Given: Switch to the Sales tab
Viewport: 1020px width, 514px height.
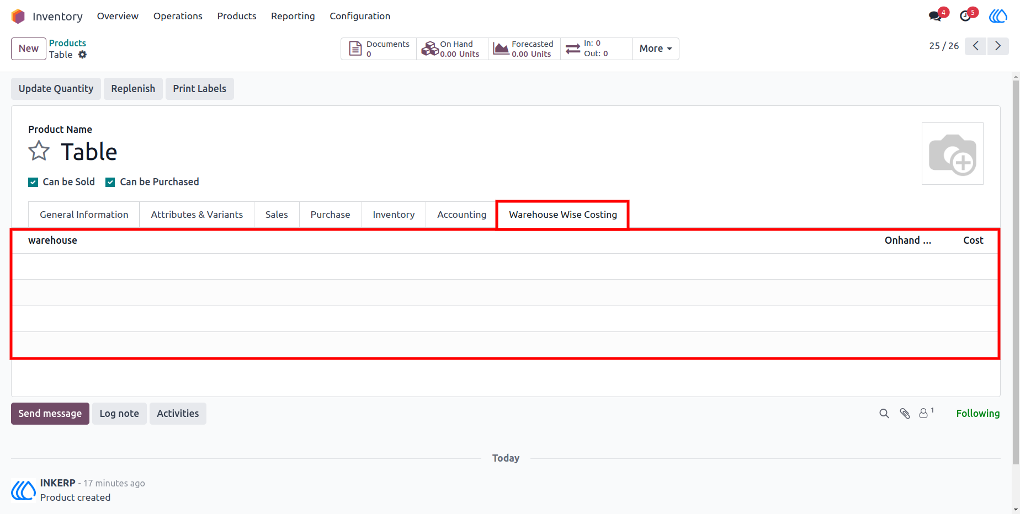Looking at the screenshot, I should pos(277,215).
